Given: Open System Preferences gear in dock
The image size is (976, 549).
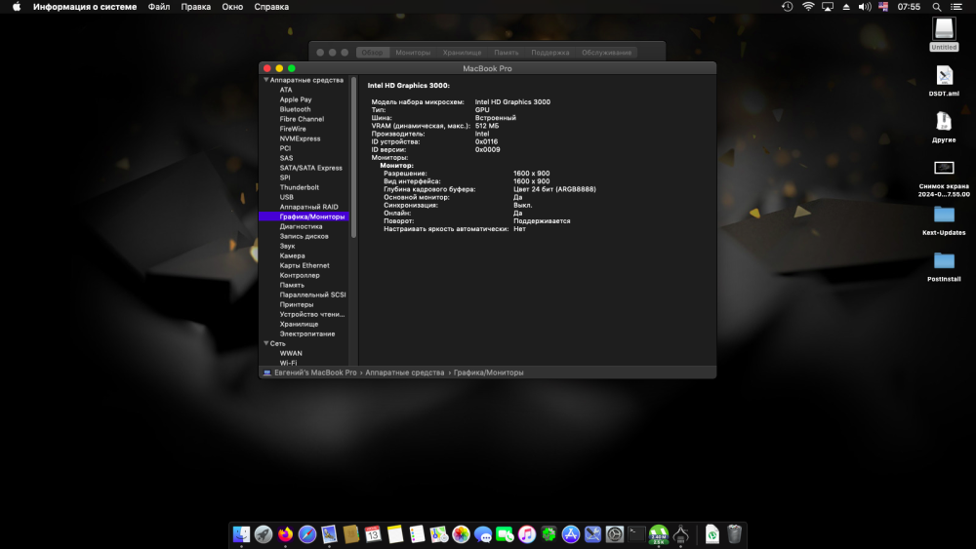Looking at the screenshot, I should point(614,534).
